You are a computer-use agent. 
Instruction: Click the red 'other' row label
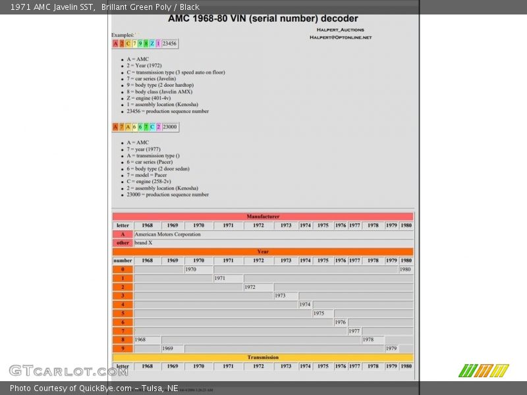123,243
